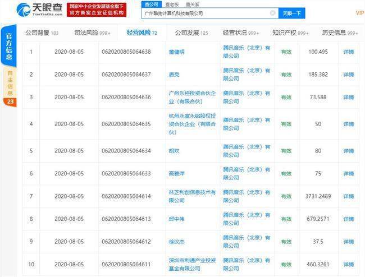Click registration number 0620200805064637

coord(126,75)
